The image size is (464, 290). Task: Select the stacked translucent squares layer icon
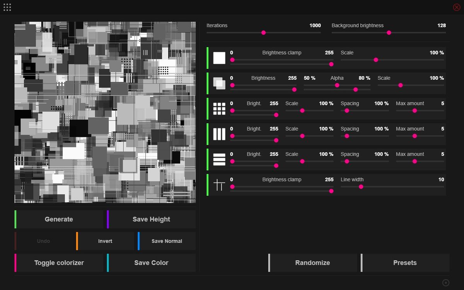(219, 83)
